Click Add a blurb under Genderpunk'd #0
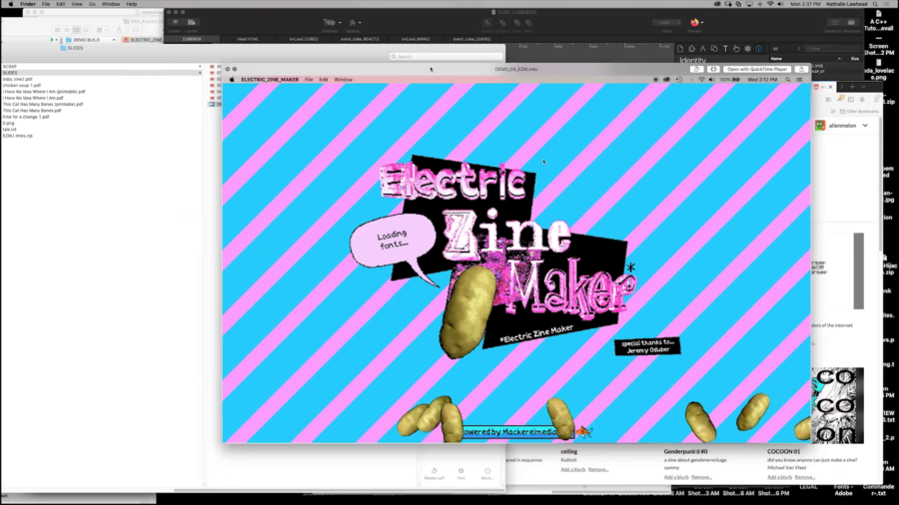The image size is (899, 505). tap(676, 477)
